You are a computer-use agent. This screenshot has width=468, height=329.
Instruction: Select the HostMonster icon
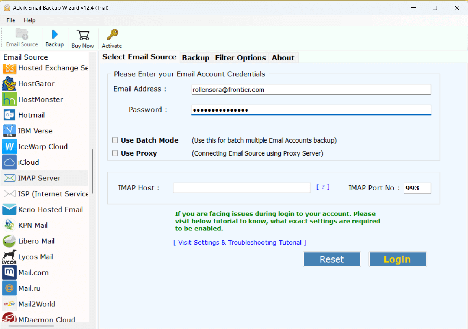tap(9, 99)
